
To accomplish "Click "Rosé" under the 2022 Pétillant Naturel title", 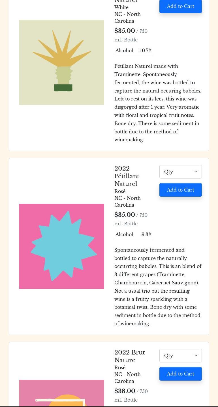I will [120, 191].
